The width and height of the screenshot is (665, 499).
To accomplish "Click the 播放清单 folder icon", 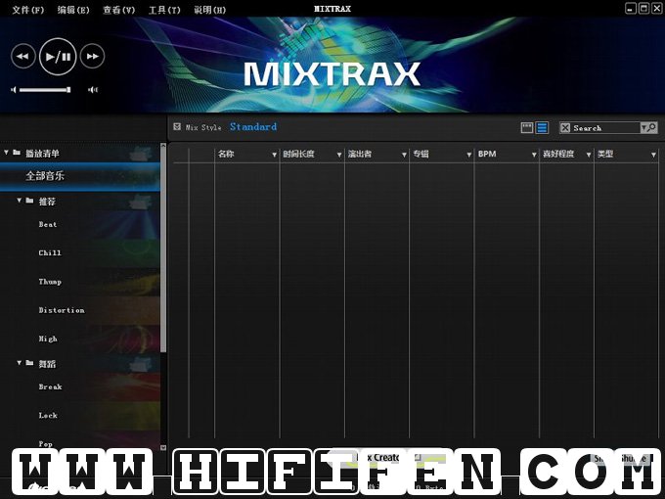I will (x=17, y=152).
